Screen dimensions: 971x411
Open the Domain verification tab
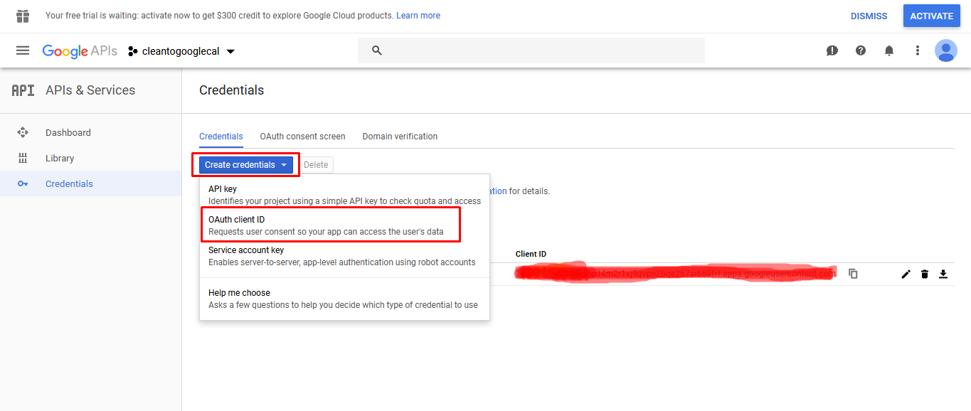400,137
